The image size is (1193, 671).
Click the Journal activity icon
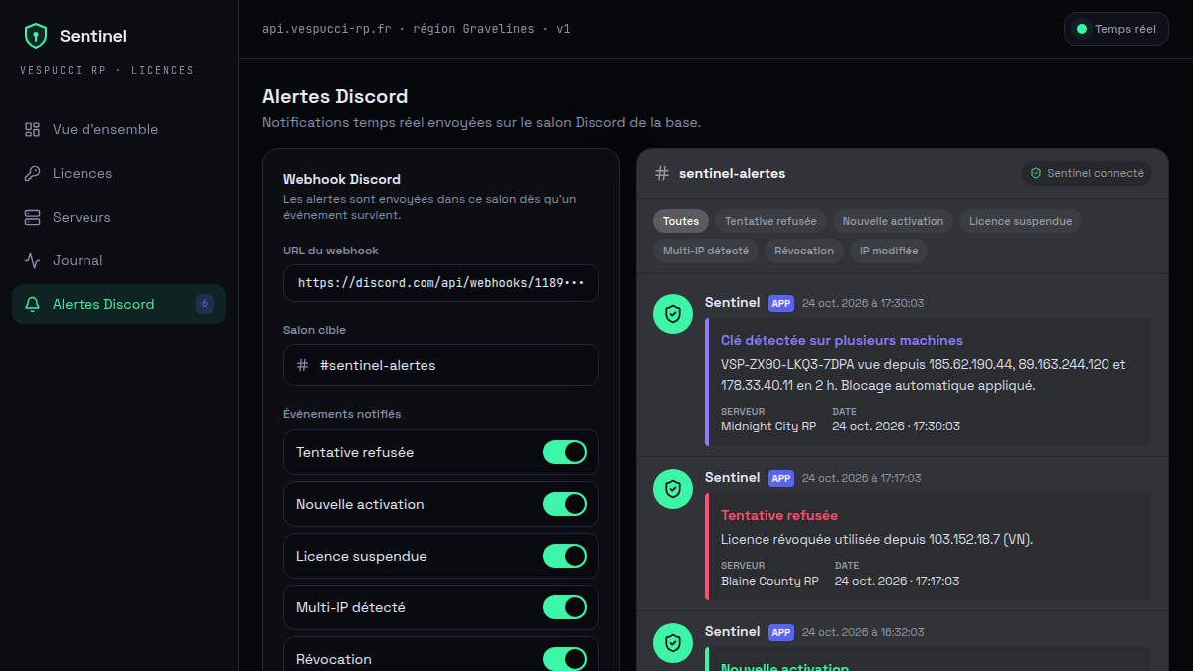click(33, 260)
